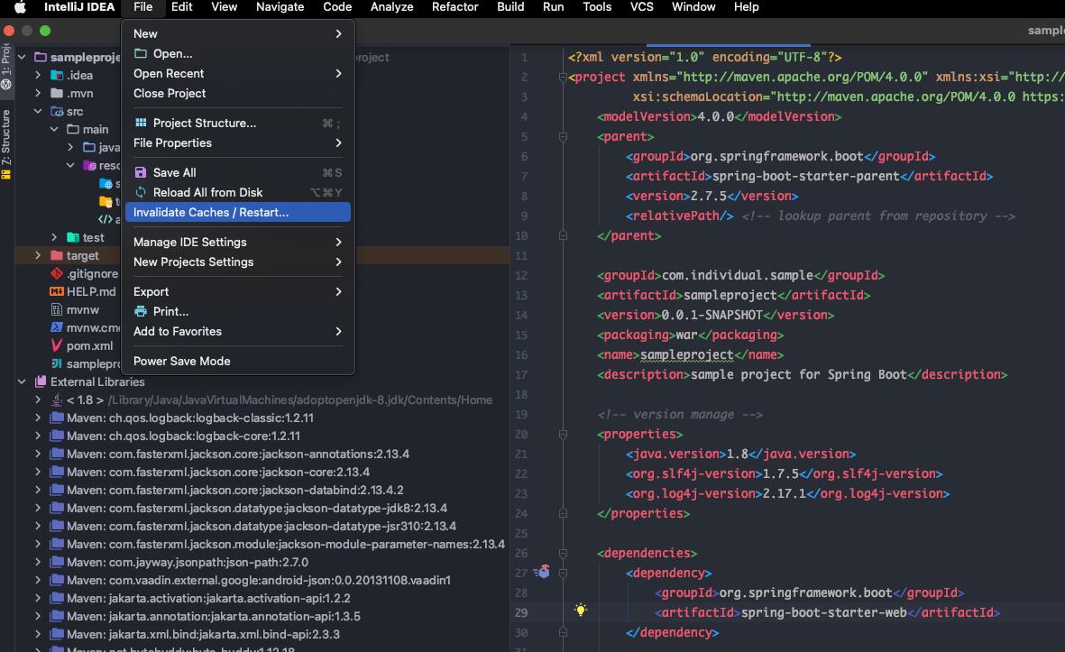The image size is (1065, 652).
Task: Expand the test folder tree arrow
Action: point(54,237)
